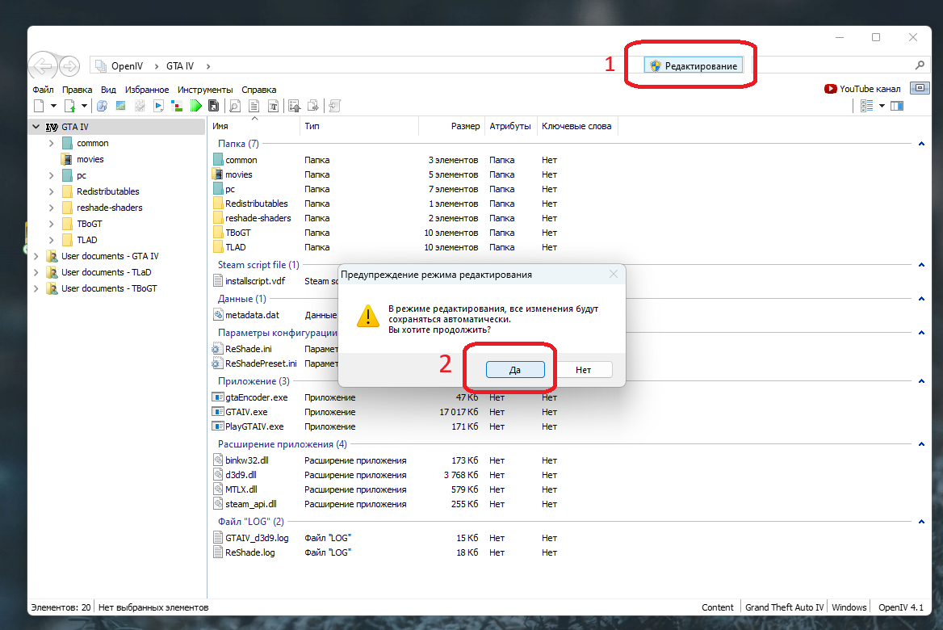Click the GTA IV breadcrumb in address bar

[x=180, y=66]
